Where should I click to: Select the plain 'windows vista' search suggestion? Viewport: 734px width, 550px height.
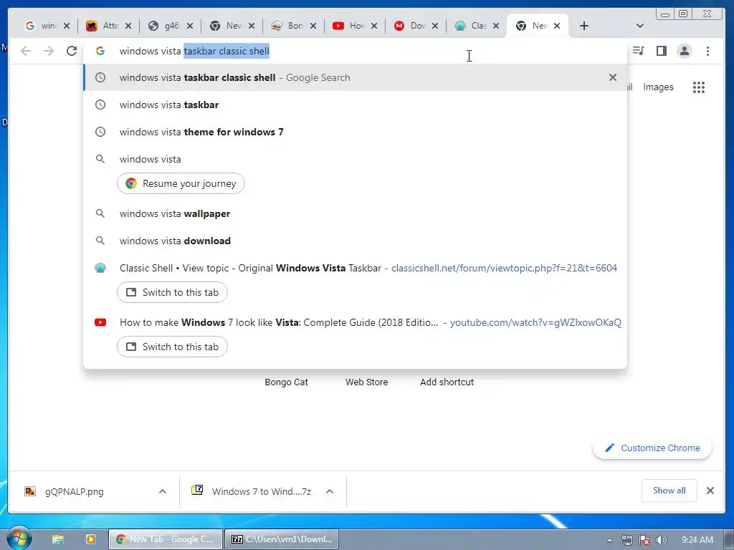pos(356,159)
